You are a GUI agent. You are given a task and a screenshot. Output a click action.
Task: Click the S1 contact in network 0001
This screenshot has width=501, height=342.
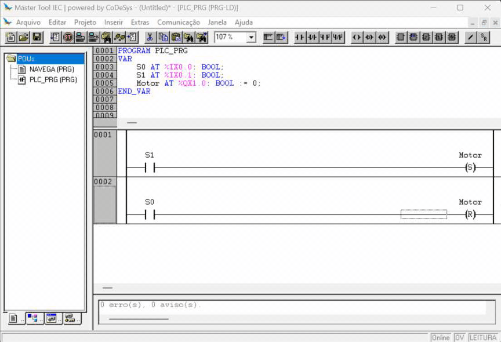150,168
